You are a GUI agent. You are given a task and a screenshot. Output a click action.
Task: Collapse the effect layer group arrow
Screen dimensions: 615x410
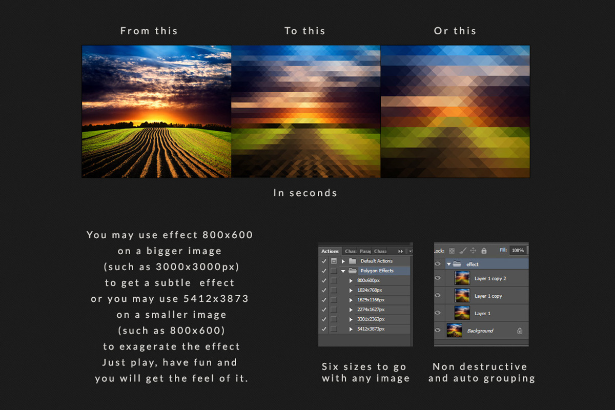point(449,264)
